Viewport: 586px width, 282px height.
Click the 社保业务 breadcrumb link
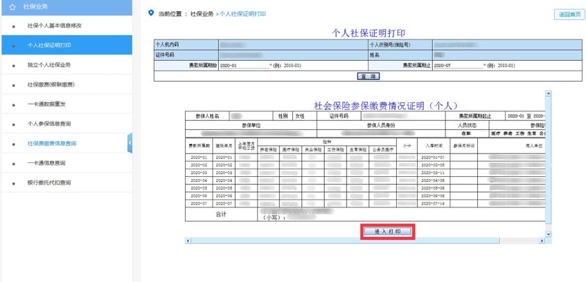tap(202, 14)
